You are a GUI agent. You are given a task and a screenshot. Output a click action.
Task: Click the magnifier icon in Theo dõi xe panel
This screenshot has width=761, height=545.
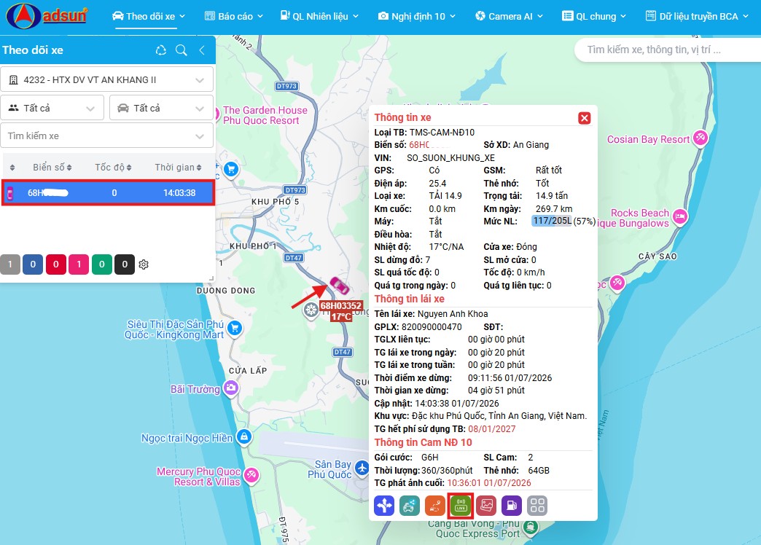[x=181, y=50]
